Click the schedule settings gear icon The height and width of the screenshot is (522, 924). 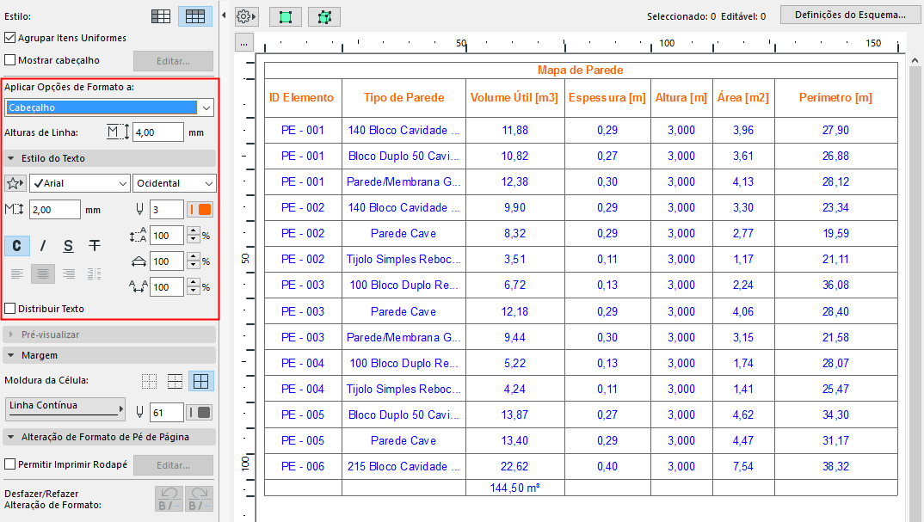point(246,16)
